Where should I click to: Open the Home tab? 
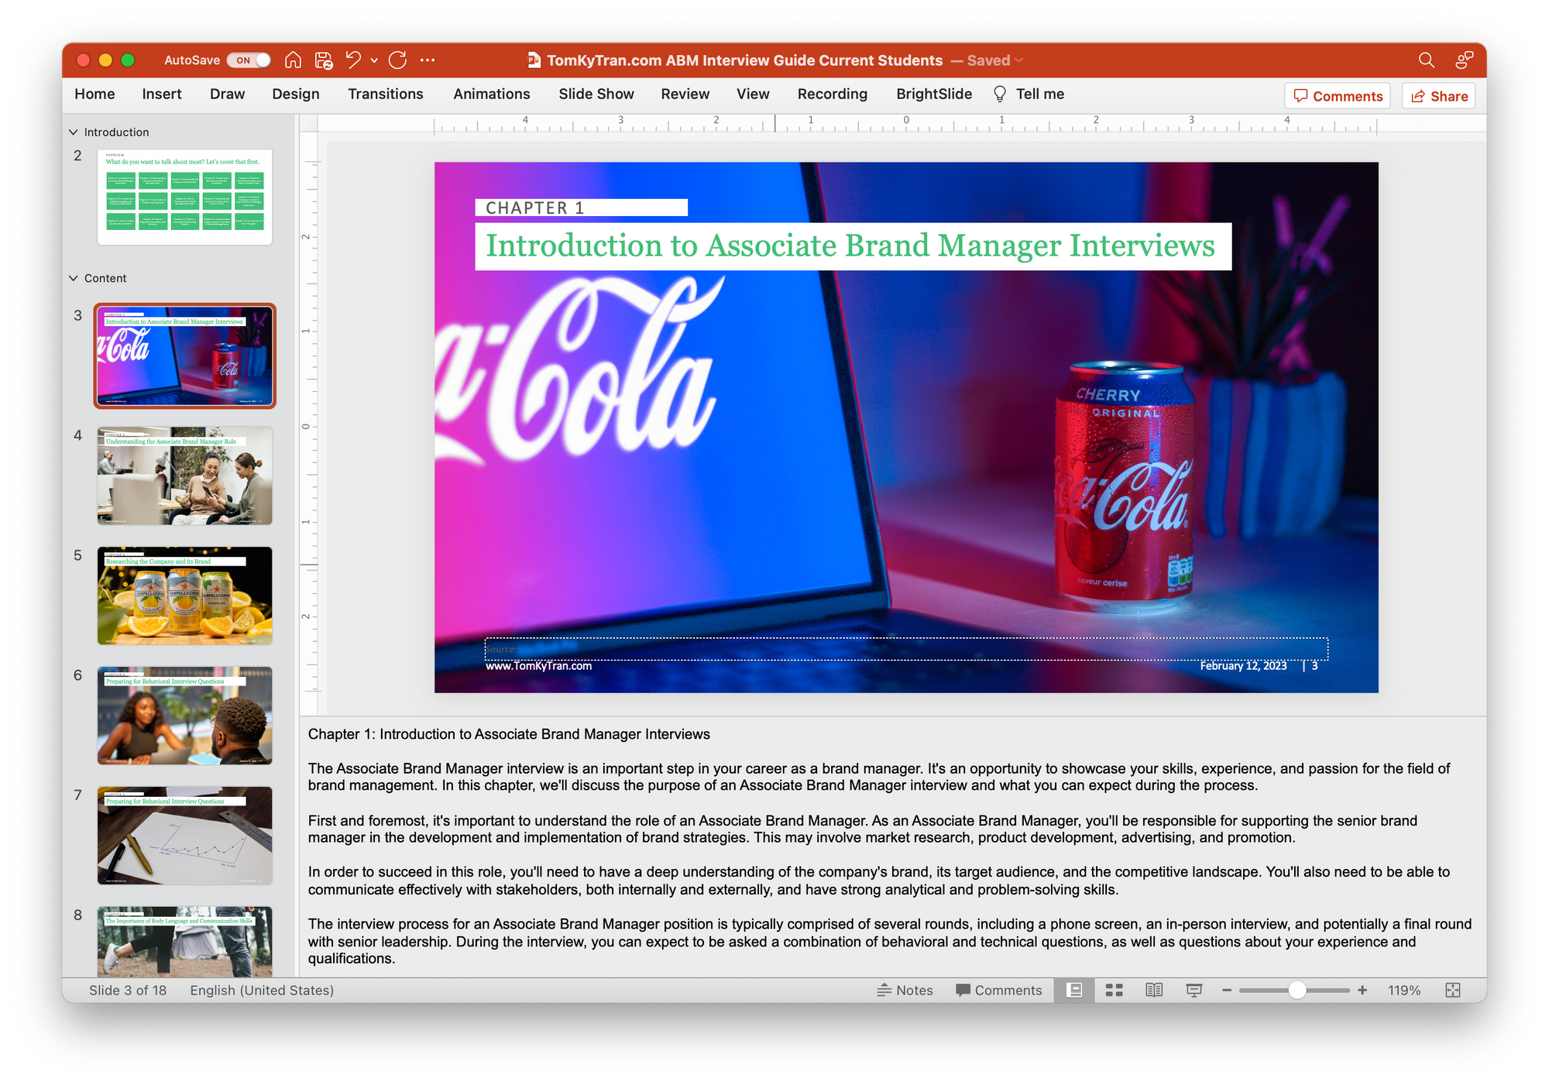pos(94,94)
